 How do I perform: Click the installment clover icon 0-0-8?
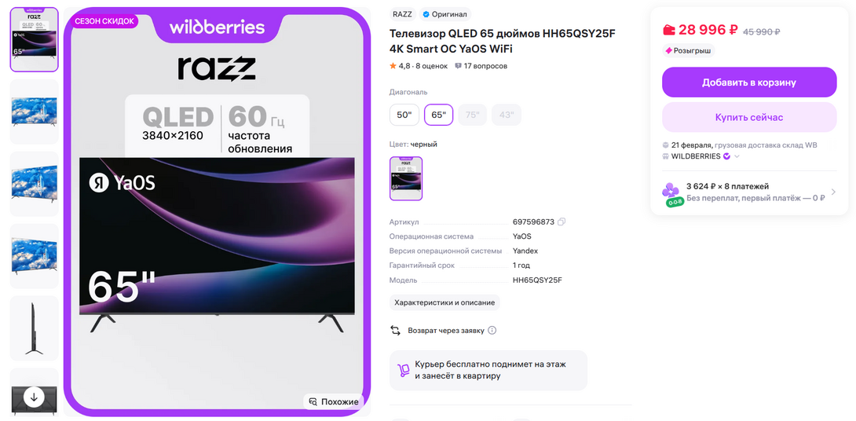point(671,194)
